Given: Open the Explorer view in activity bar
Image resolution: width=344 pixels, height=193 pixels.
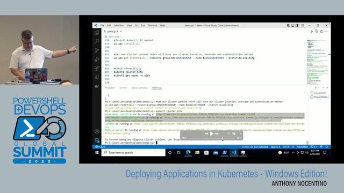Looking at the screenshot, I should tap(97, 33).
